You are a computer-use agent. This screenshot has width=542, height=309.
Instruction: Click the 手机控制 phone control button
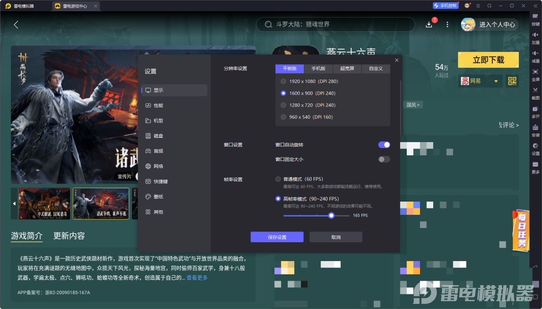pos(445,6)
